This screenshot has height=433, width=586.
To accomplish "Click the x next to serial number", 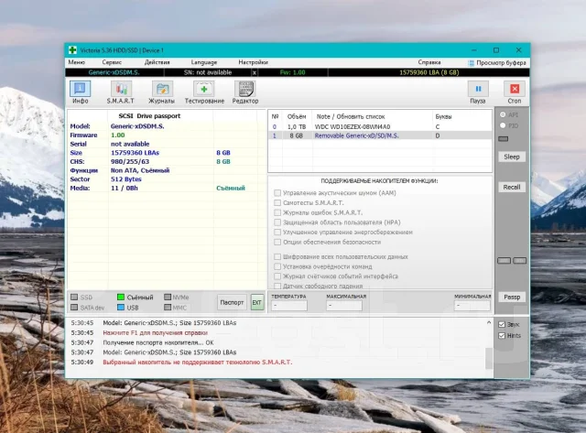I will click(255, 72).
